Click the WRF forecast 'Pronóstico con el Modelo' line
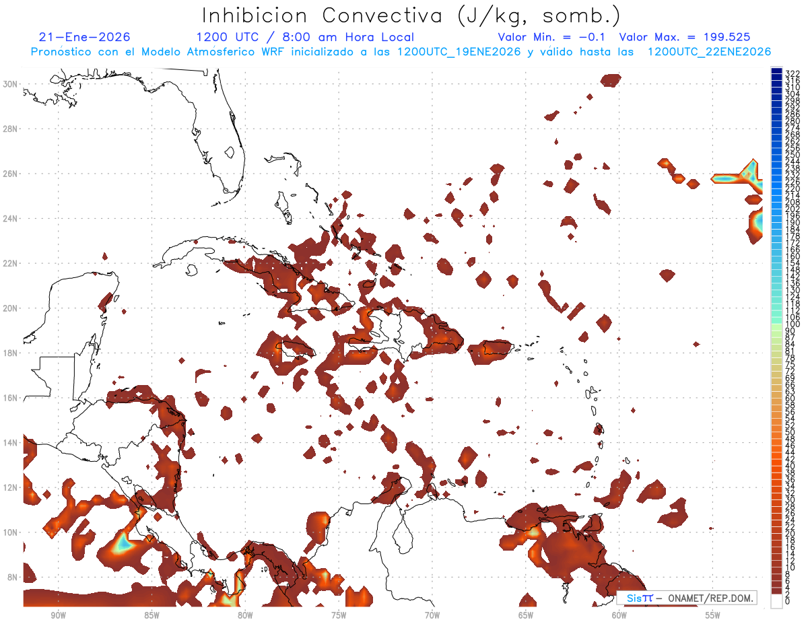Viewport: 808px width, 624px height. click(401, 52)
